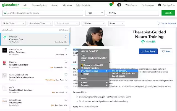Select Inspect in the context menu
This screenshot has width=177, height=111.
(93, 78)
